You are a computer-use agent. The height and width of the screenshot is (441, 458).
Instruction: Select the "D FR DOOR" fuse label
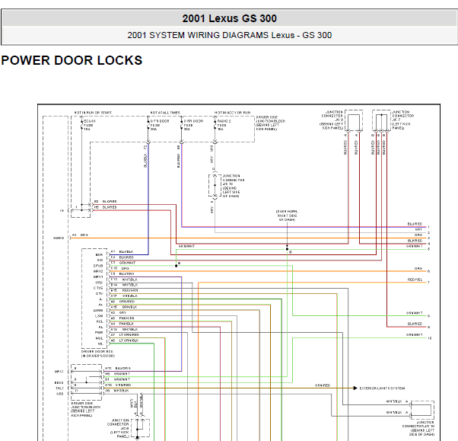(160, 121)
